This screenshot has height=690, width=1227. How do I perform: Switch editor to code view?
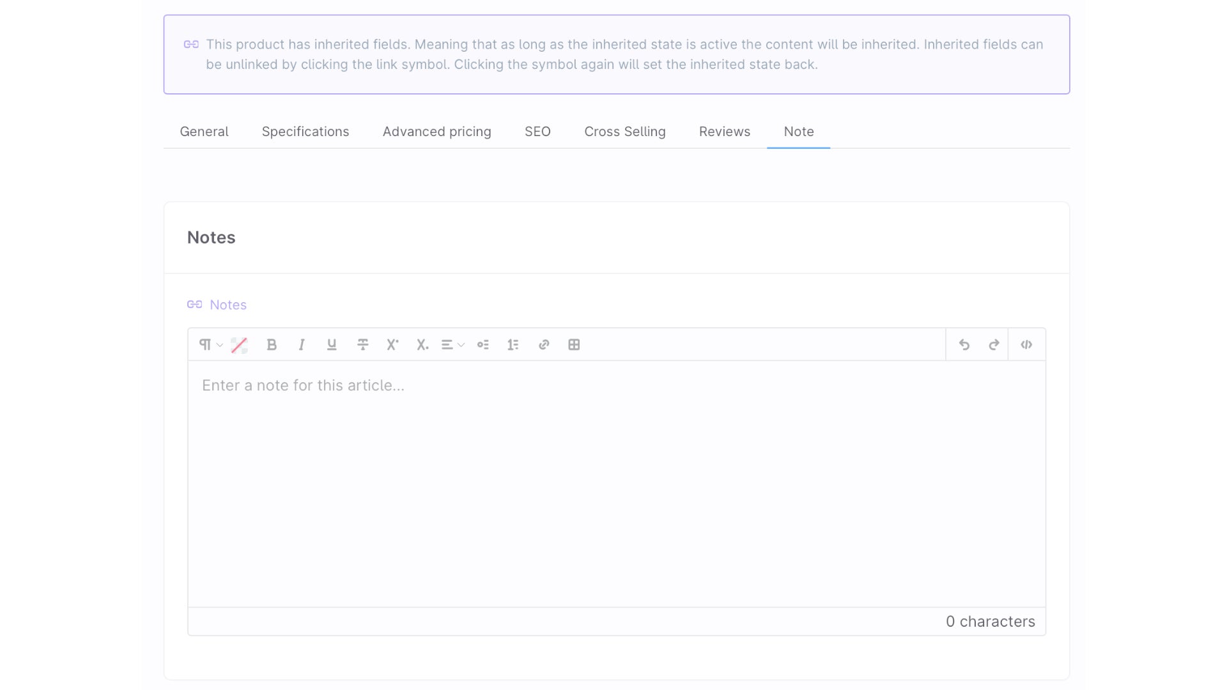1026,345
